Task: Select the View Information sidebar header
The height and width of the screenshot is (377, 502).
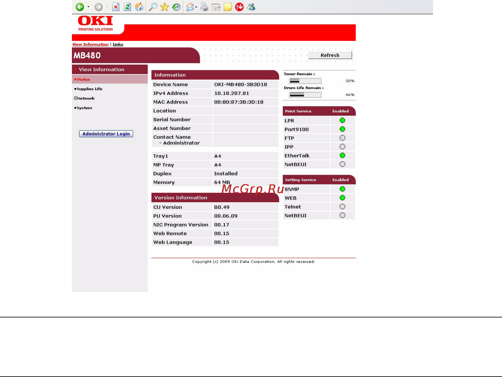Action: click(110, 69)
